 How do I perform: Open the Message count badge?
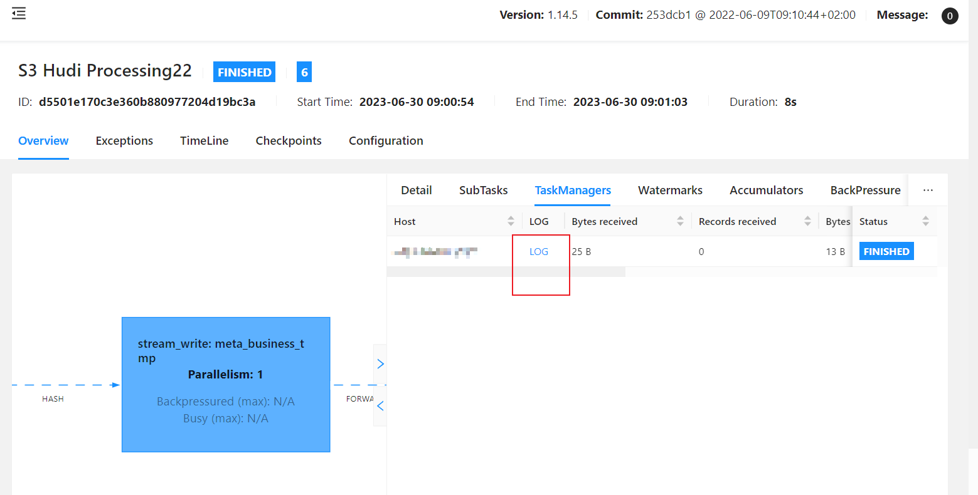950,16
